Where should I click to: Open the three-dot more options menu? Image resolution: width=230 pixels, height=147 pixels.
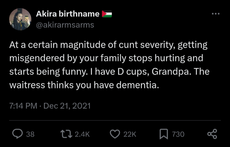click(x=215, y=13)
